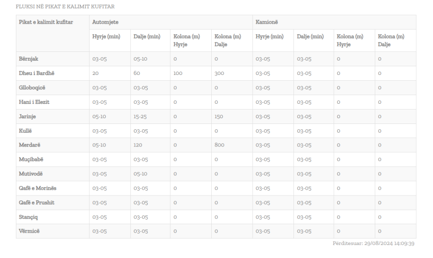Screen dimensions: 433x258
Task: Click the 'Mutivodë' row label
Action: (x=31, y=174)
